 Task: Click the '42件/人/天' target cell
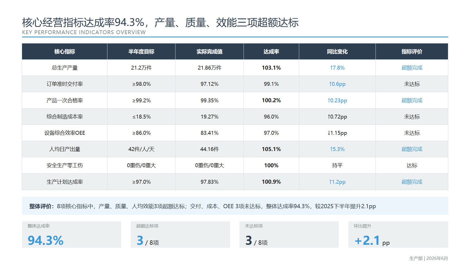click(x=141, y=149)
